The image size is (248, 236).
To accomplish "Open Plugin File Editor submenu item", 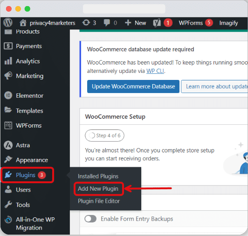I will click(99, 201).
